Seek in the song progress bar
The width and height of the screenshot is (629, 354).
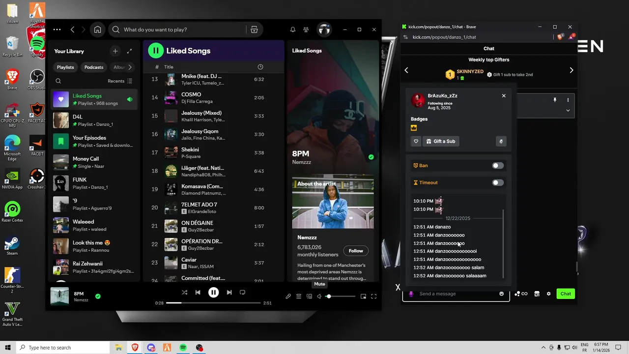tap(213, 303)
